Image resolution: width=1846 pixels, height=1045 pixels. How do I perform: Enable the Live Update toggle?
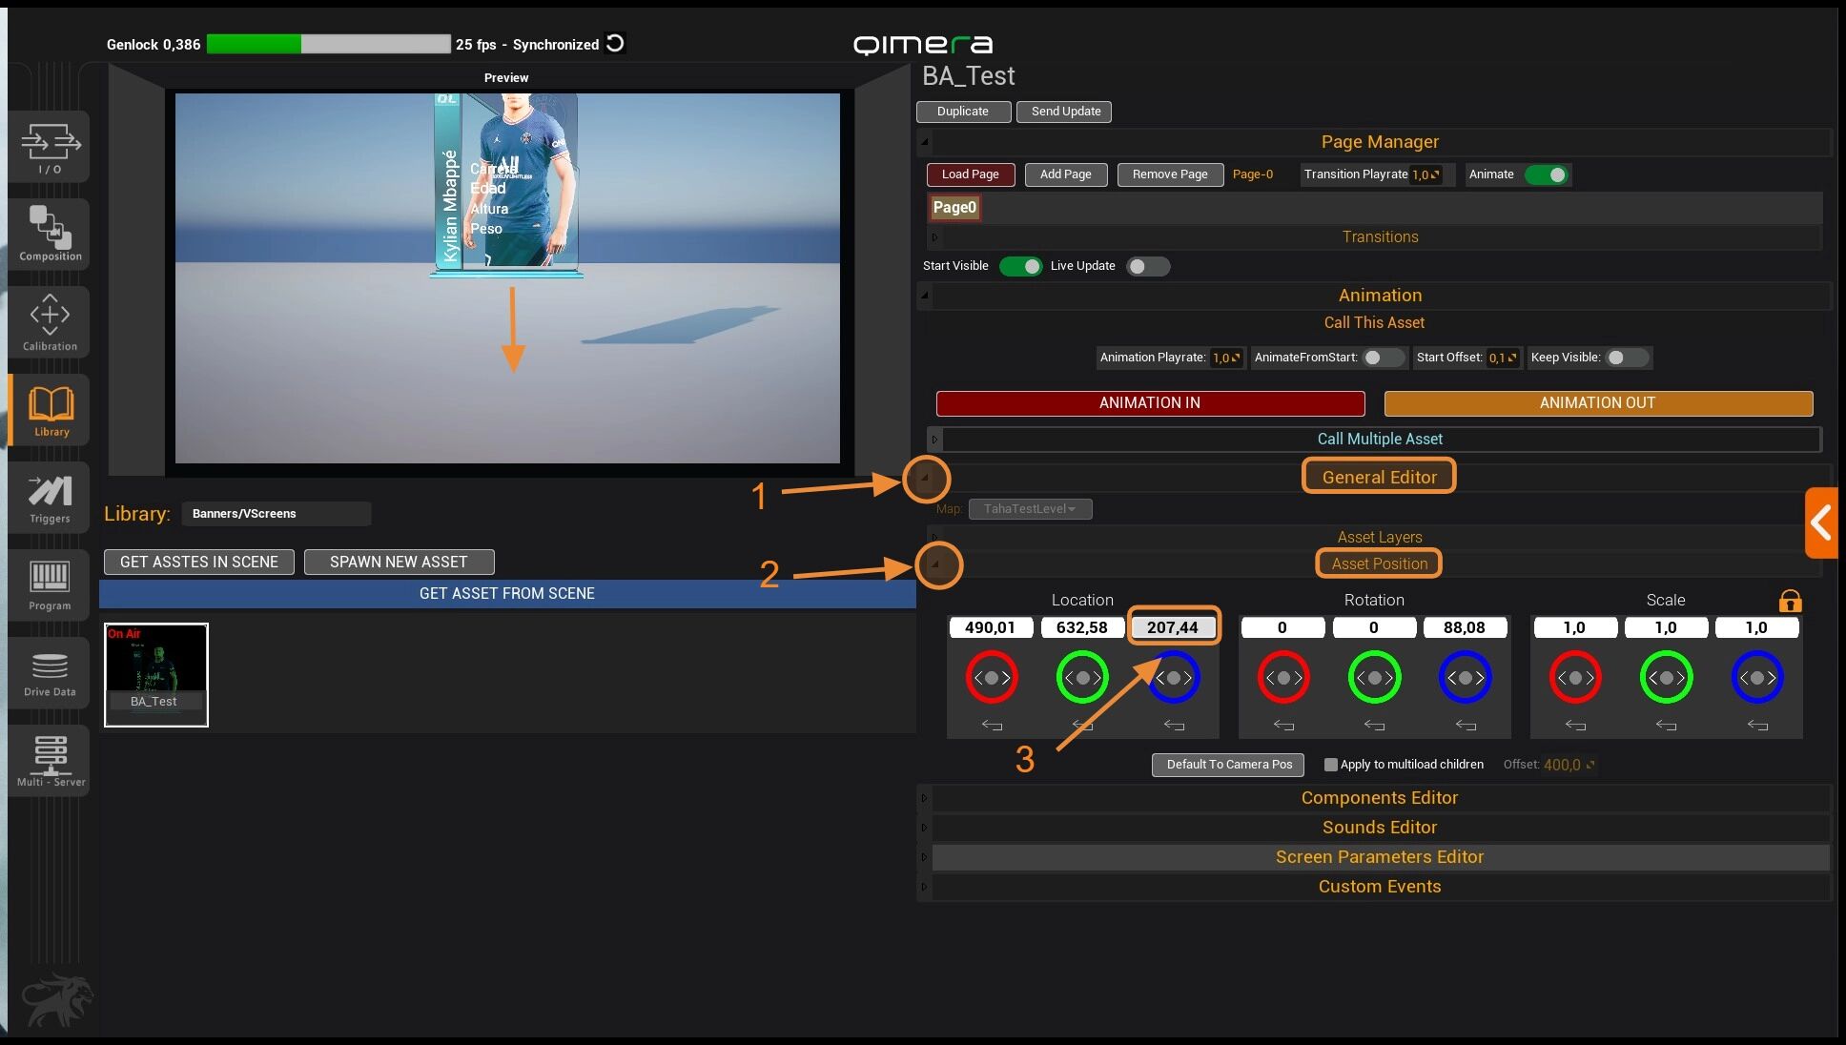[x=1147, y=266]
